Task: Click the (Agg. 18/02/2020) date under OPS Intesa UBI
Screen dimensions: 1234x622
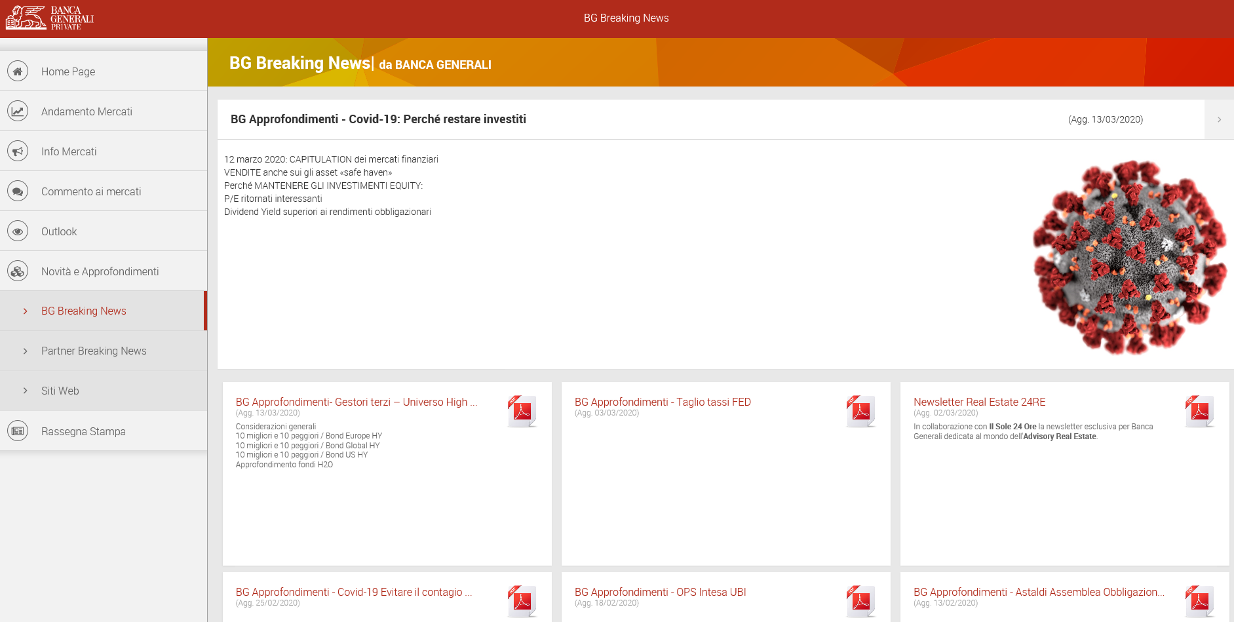Action: point(607,603)
